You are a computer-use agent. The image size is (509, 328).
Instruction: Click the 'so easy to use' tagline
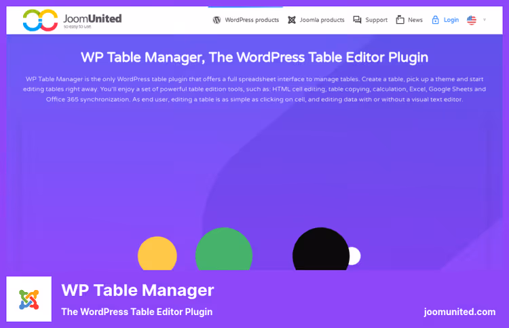[x=77, y=26]
